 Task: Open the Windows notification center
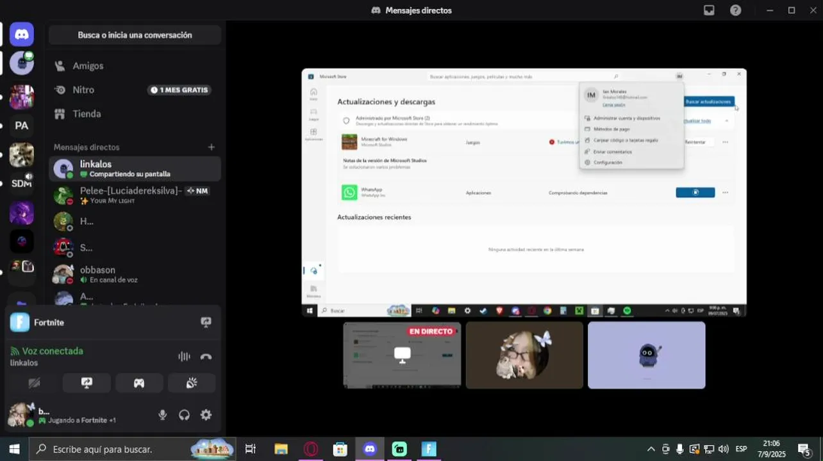[804, 449]
